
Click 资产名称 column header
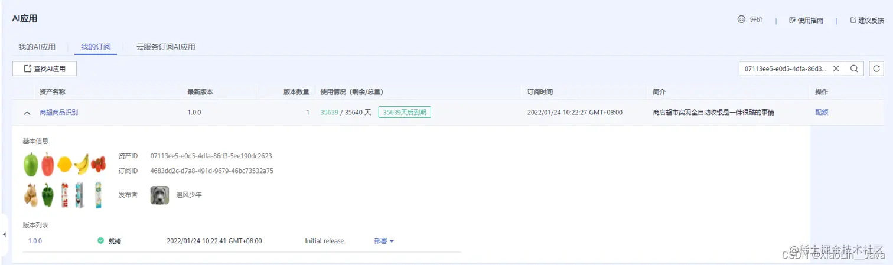pos(52,92)
